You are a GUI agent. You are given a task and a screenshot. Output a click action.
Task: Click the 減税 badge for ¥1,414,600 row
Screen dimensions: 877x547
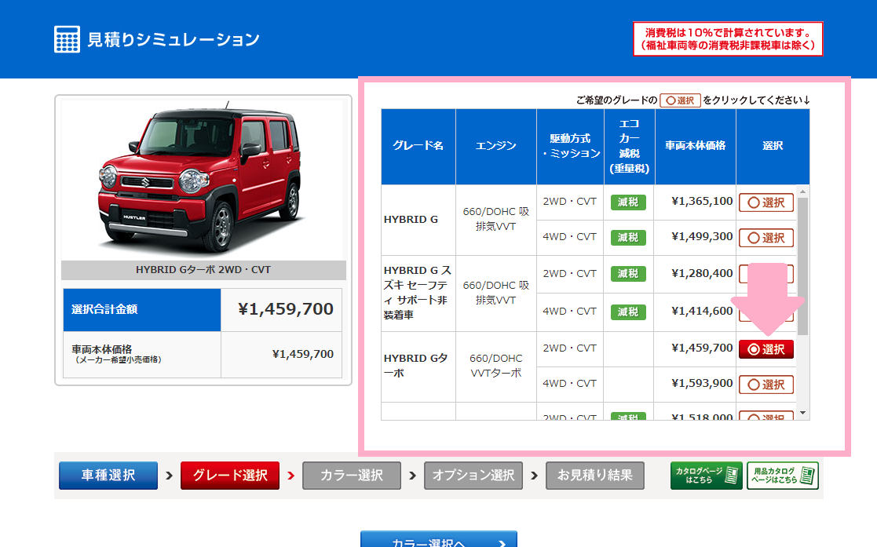coord(628,312)
